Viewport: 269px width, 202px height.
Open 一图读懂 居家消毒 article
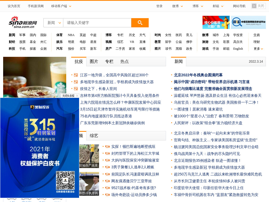coord(198,109)
